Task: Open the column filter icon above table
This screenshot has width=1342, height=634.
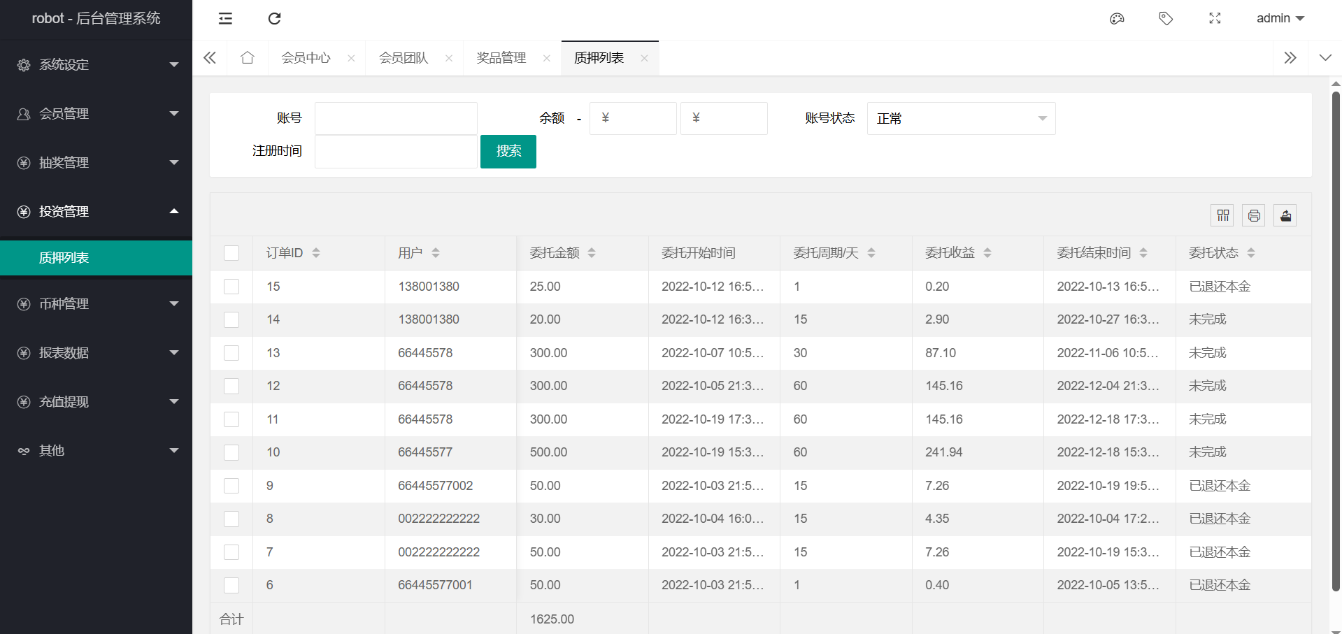Action: coord(1222,215)
